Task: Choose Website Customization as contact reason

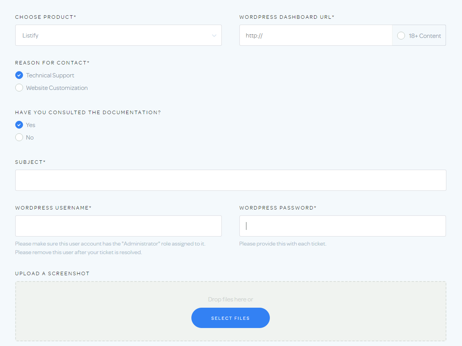Action: [19, 88]
